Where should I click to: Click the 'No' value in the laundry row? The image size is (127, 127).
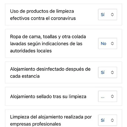tap(104, 43)
